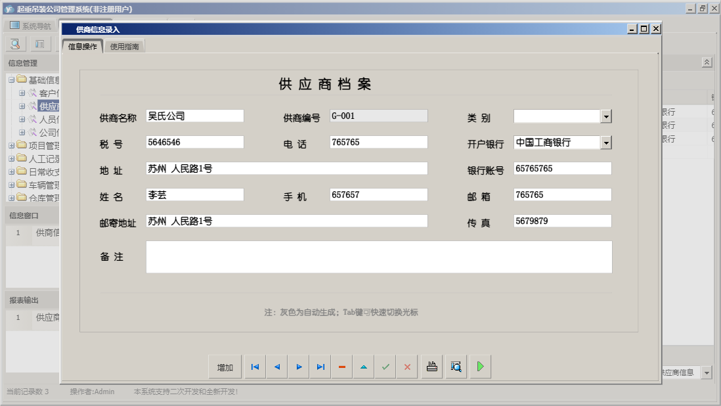Click the 供商名称 supplier name field
721x406 pixels.
tap(195, 116)
